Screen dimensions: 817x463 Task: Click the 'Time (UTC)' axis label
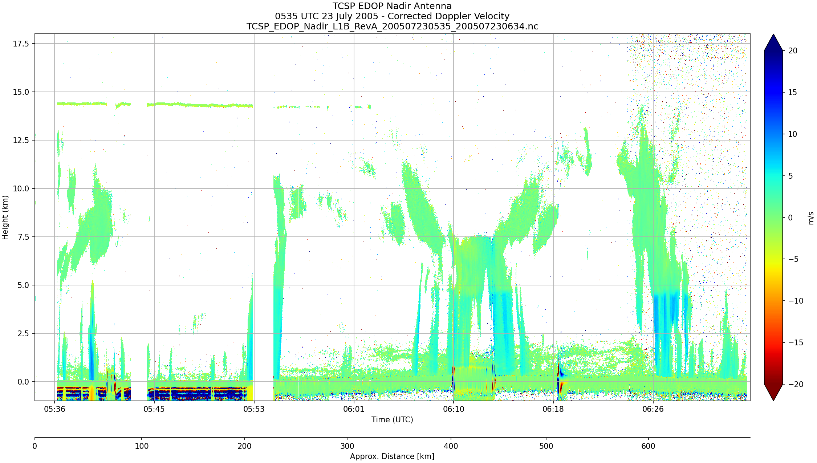click(392, 420)
